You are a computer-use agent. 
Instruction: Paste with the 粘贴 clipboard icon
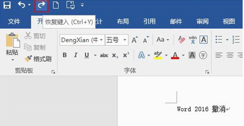coord(13,40)
